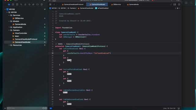
Task: Enable code review changes arrows
Action: (x=171, y=5)
